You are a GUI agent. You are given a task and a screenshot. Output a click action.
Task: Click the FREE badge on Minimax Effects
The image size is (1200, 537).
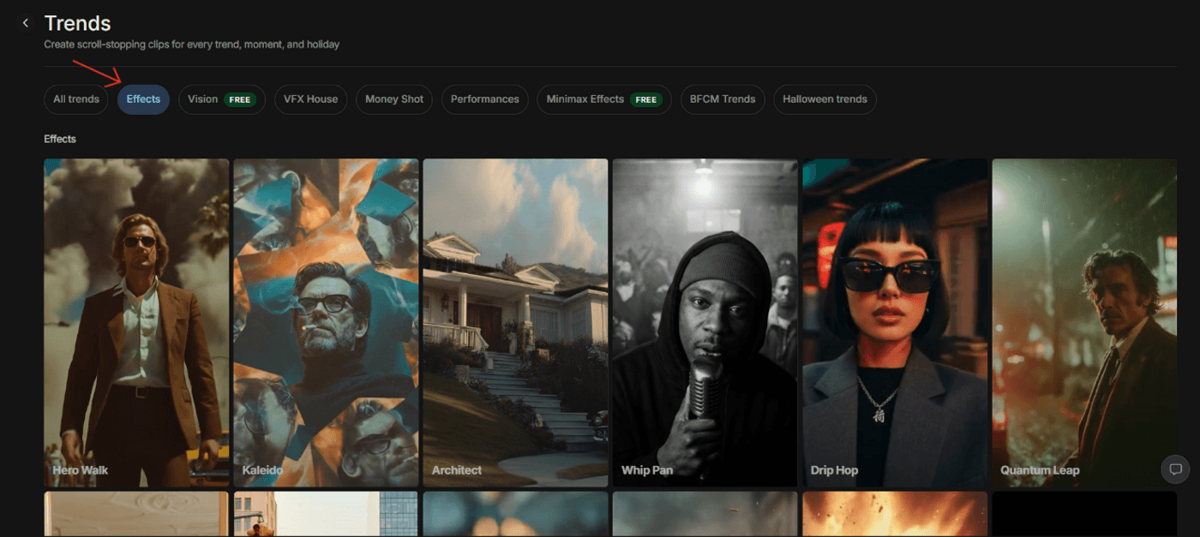pos(646,100)
